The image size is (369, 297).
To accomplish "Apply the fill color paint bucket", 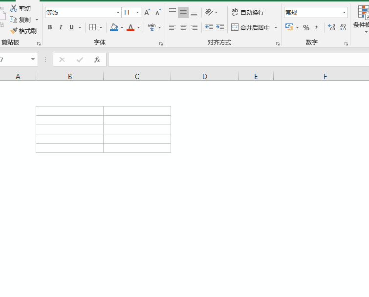I will (114, 27).
